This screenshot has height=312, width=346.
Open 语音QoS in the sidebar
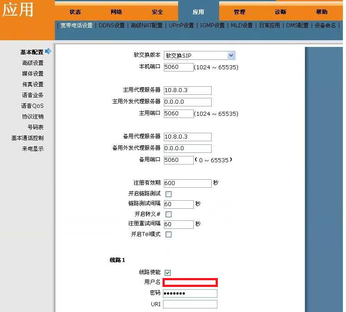33,106
